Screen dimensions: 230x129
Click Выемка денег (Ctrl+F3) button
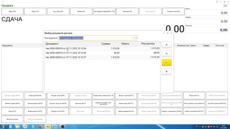[x=35, y=111]
